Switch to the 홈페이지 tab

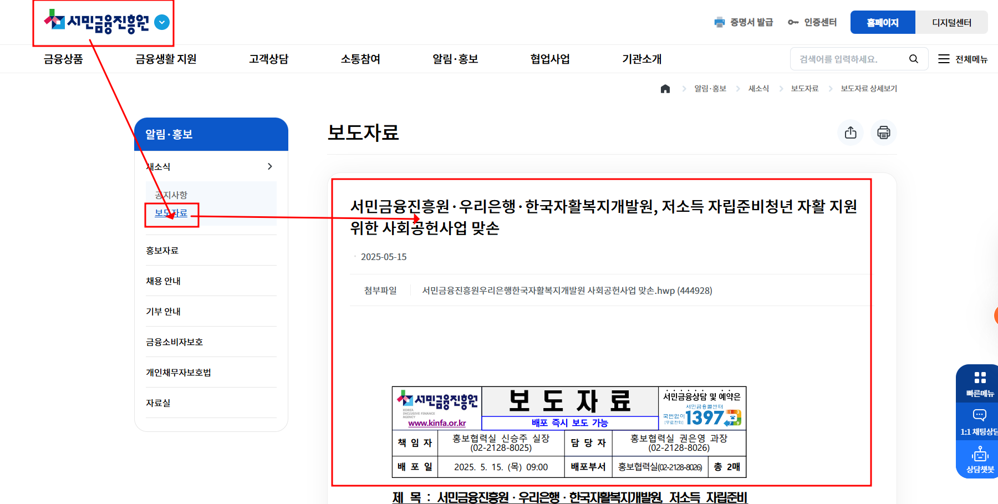pos(883,22)
